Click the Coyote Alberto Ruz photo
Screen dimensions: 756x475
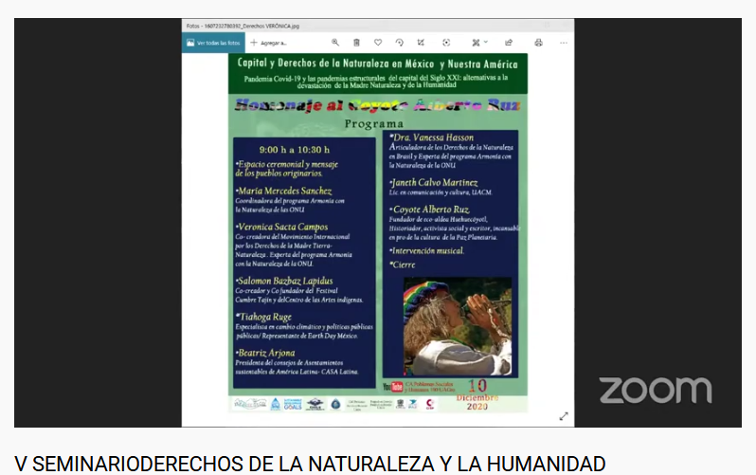tap(457, 326)
